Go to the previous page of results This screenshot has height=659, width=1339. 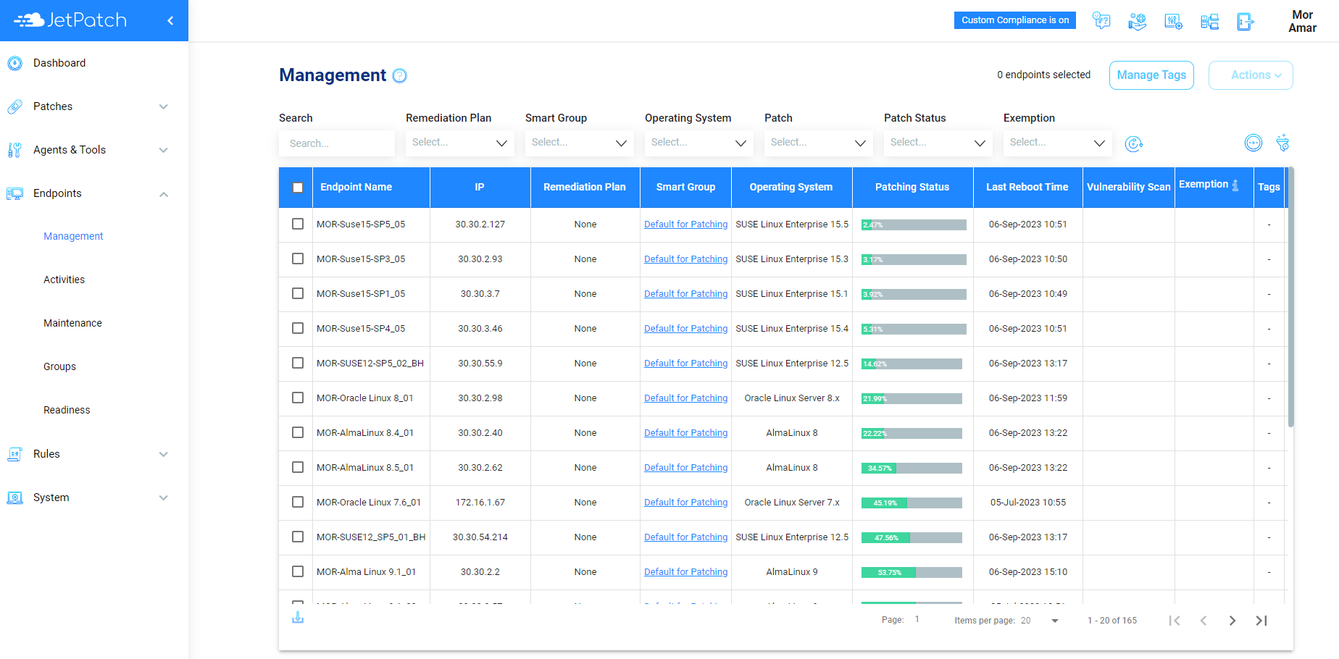(x=1204, y=621)
